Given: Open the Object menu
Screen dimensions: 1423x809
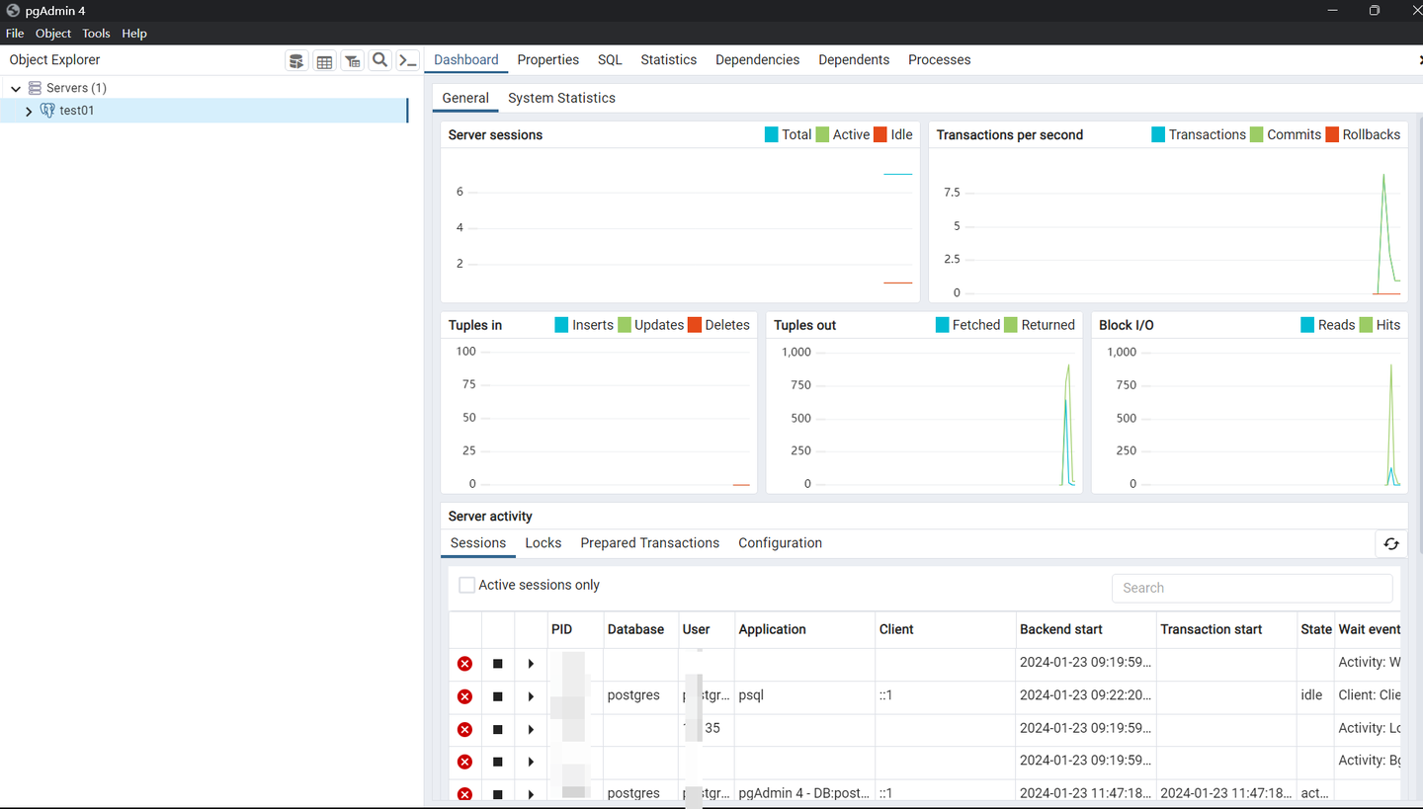Looking at the screenshot, I should pos(53,34).
